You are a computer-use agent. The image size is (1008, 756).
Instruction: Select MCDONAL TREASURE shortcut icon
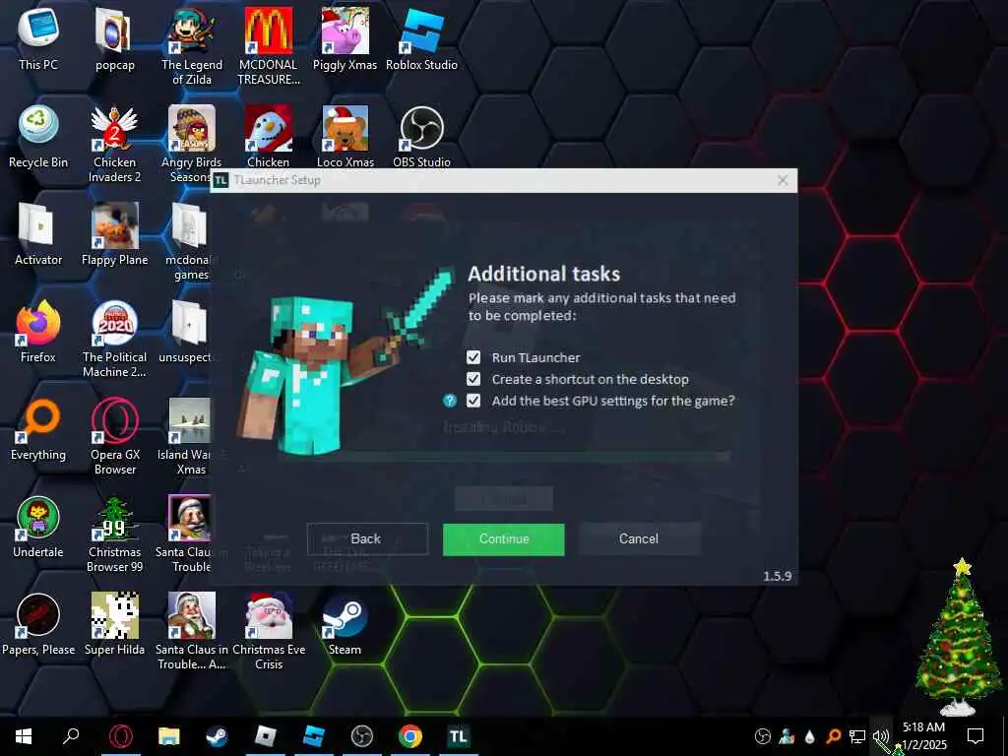pos(268,46)
